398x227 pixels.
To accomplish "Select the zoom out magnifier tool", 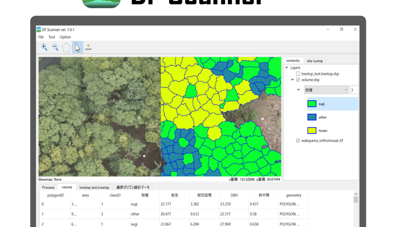I will (x=55, y=47).
